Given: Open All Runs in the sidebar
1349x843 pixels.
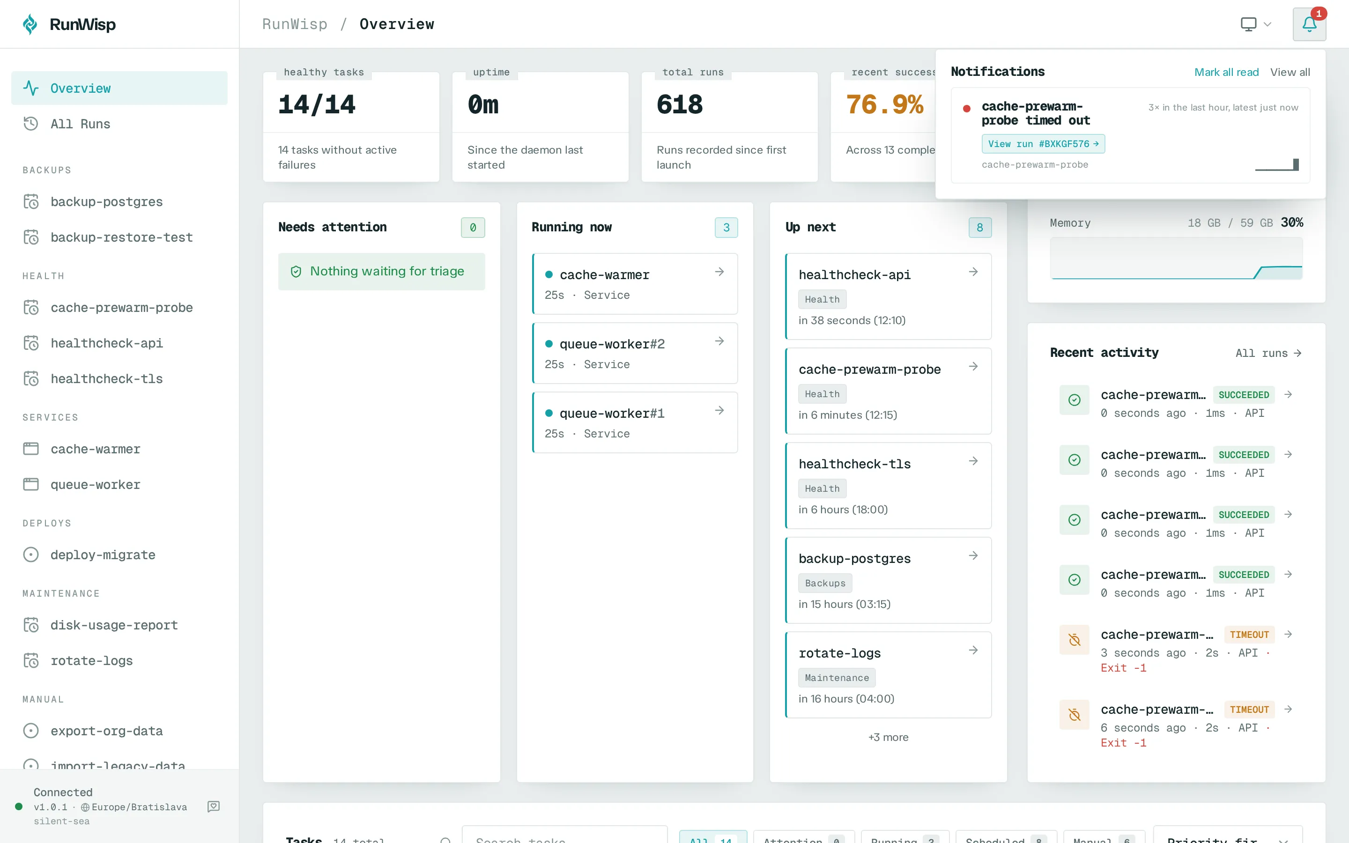Looking at the screenshot, I should coord(119,124).
